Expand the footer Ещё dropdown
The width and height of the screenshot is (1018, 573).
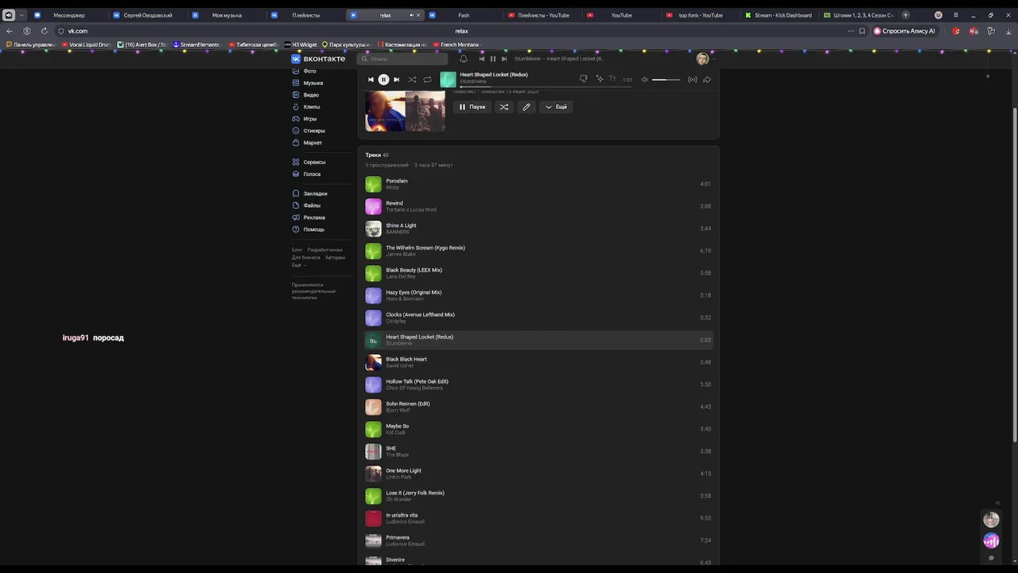click(x=298, y=265)
